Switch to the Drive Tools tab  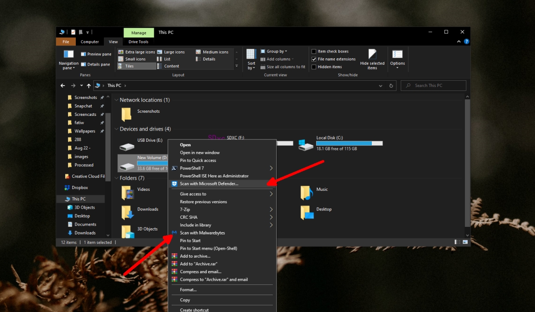pyautogui.click(x=138, y=41)
